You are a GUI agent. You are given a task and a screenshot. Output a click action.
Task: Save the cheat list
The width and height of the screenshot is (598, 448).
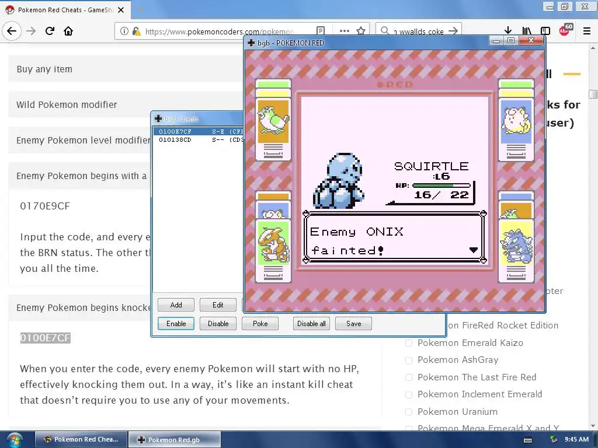point(353,323)
